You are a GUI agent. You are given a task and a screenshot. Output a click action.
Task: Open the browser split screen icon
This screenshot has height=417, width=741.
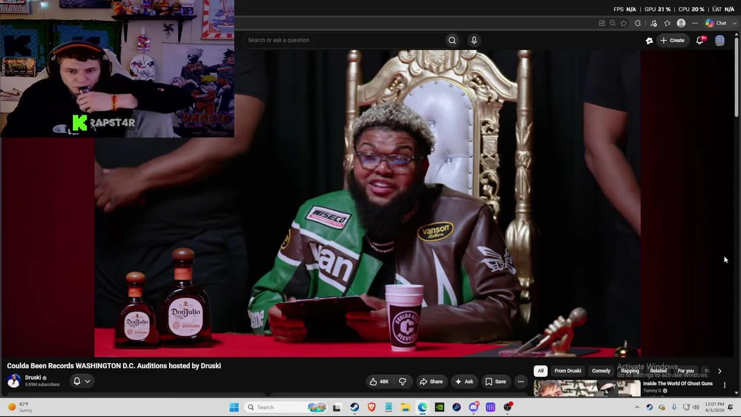click(602, 23)
